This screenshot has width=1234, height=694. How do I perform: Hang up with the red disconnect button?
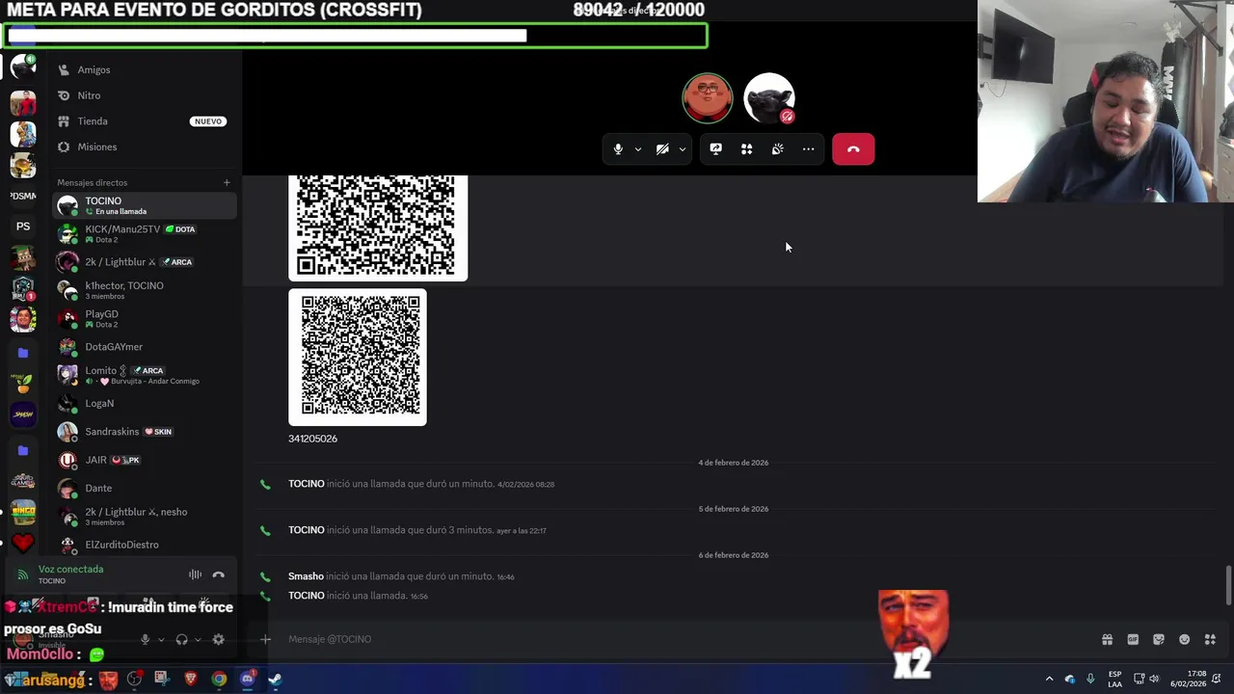(853, 149)
